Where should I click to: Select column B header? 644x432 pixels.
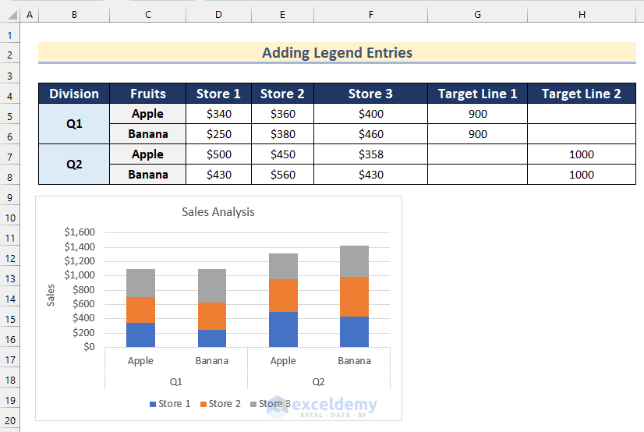tap(74, 15)
